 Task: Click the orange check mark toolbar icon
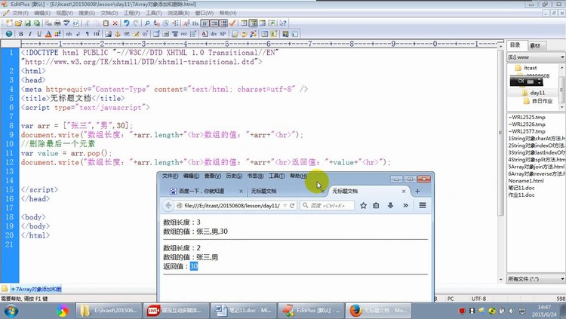click(232, 23)
